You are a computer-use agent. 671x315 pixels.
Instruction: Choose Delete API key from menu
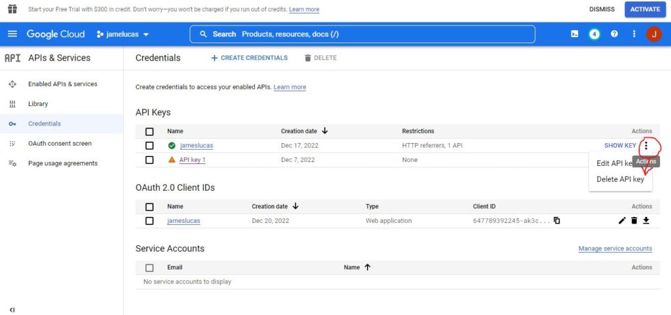click(x=620, y=179)
